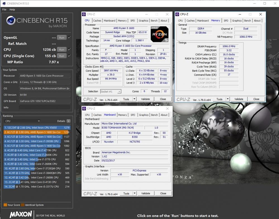Open Bench tab in CPU window

point(154,21)
